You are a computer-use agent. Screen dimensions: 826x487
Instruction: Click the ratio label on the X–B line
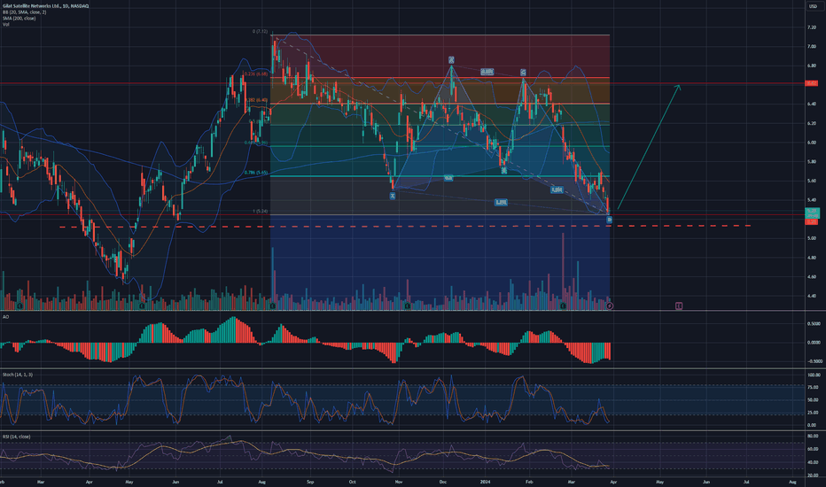pyautogui.click(x=448, y=179)
